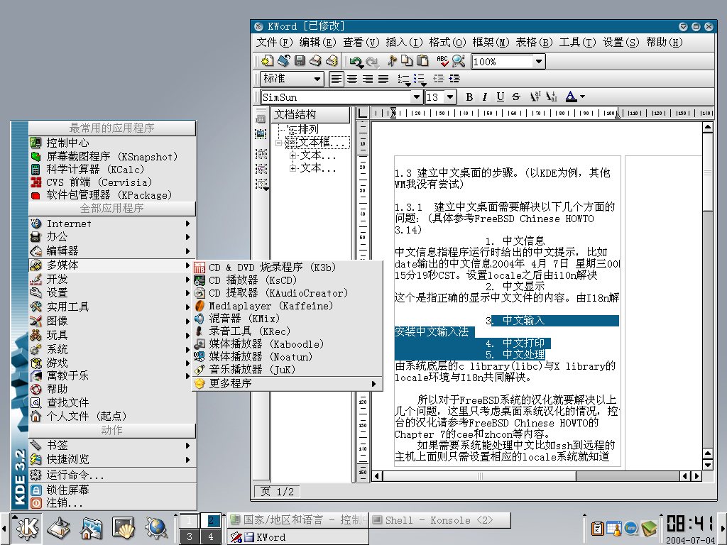Decrease paragraph indent icon
727x545 pixels.
pos(439,79)
